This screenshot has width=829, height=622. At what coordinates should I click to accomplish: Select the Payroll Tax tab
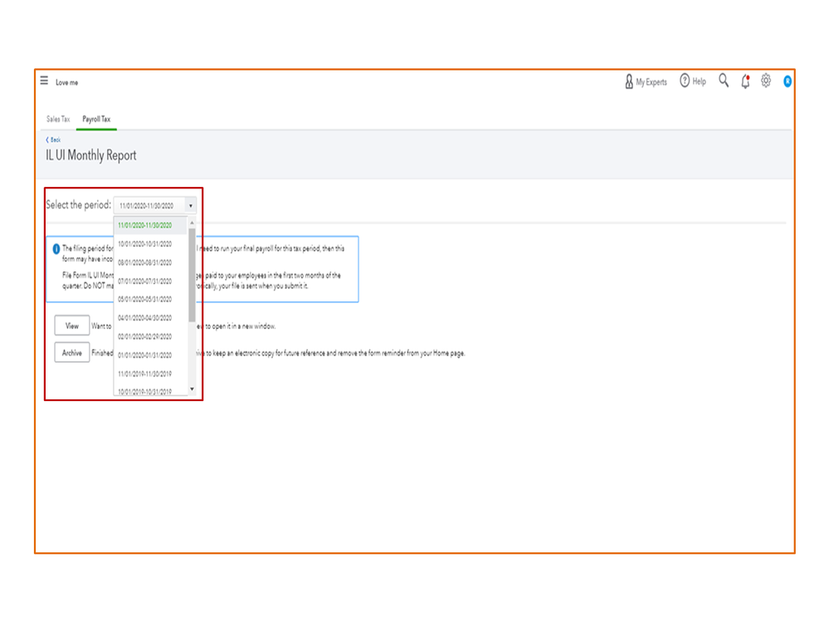click(x=96, y=119)
